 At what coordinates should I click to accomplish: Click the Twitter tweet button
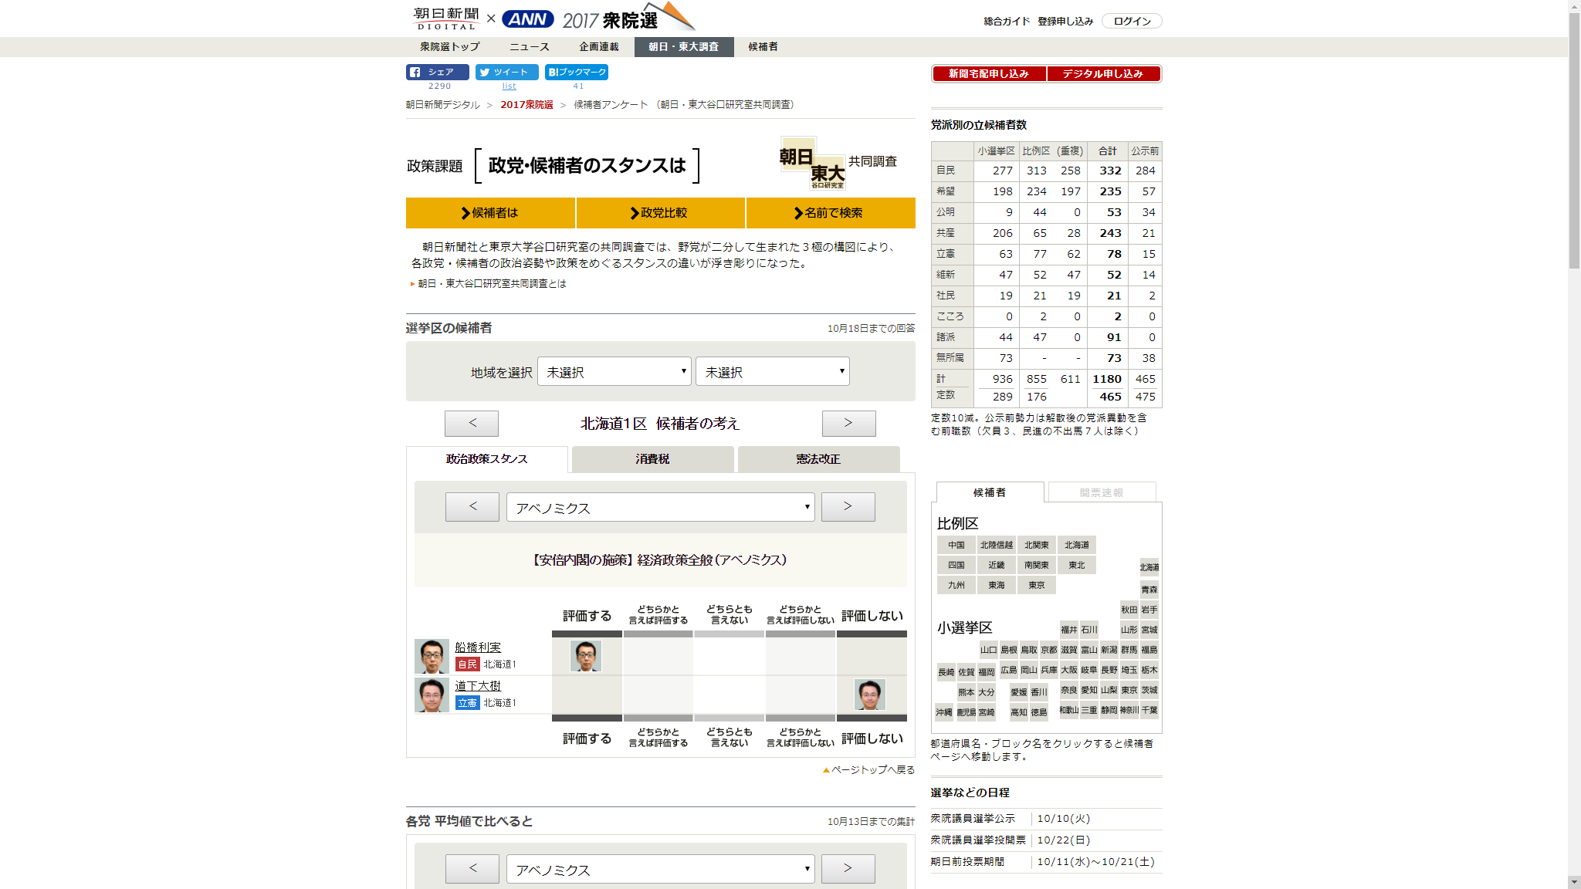tap(506, 72)
